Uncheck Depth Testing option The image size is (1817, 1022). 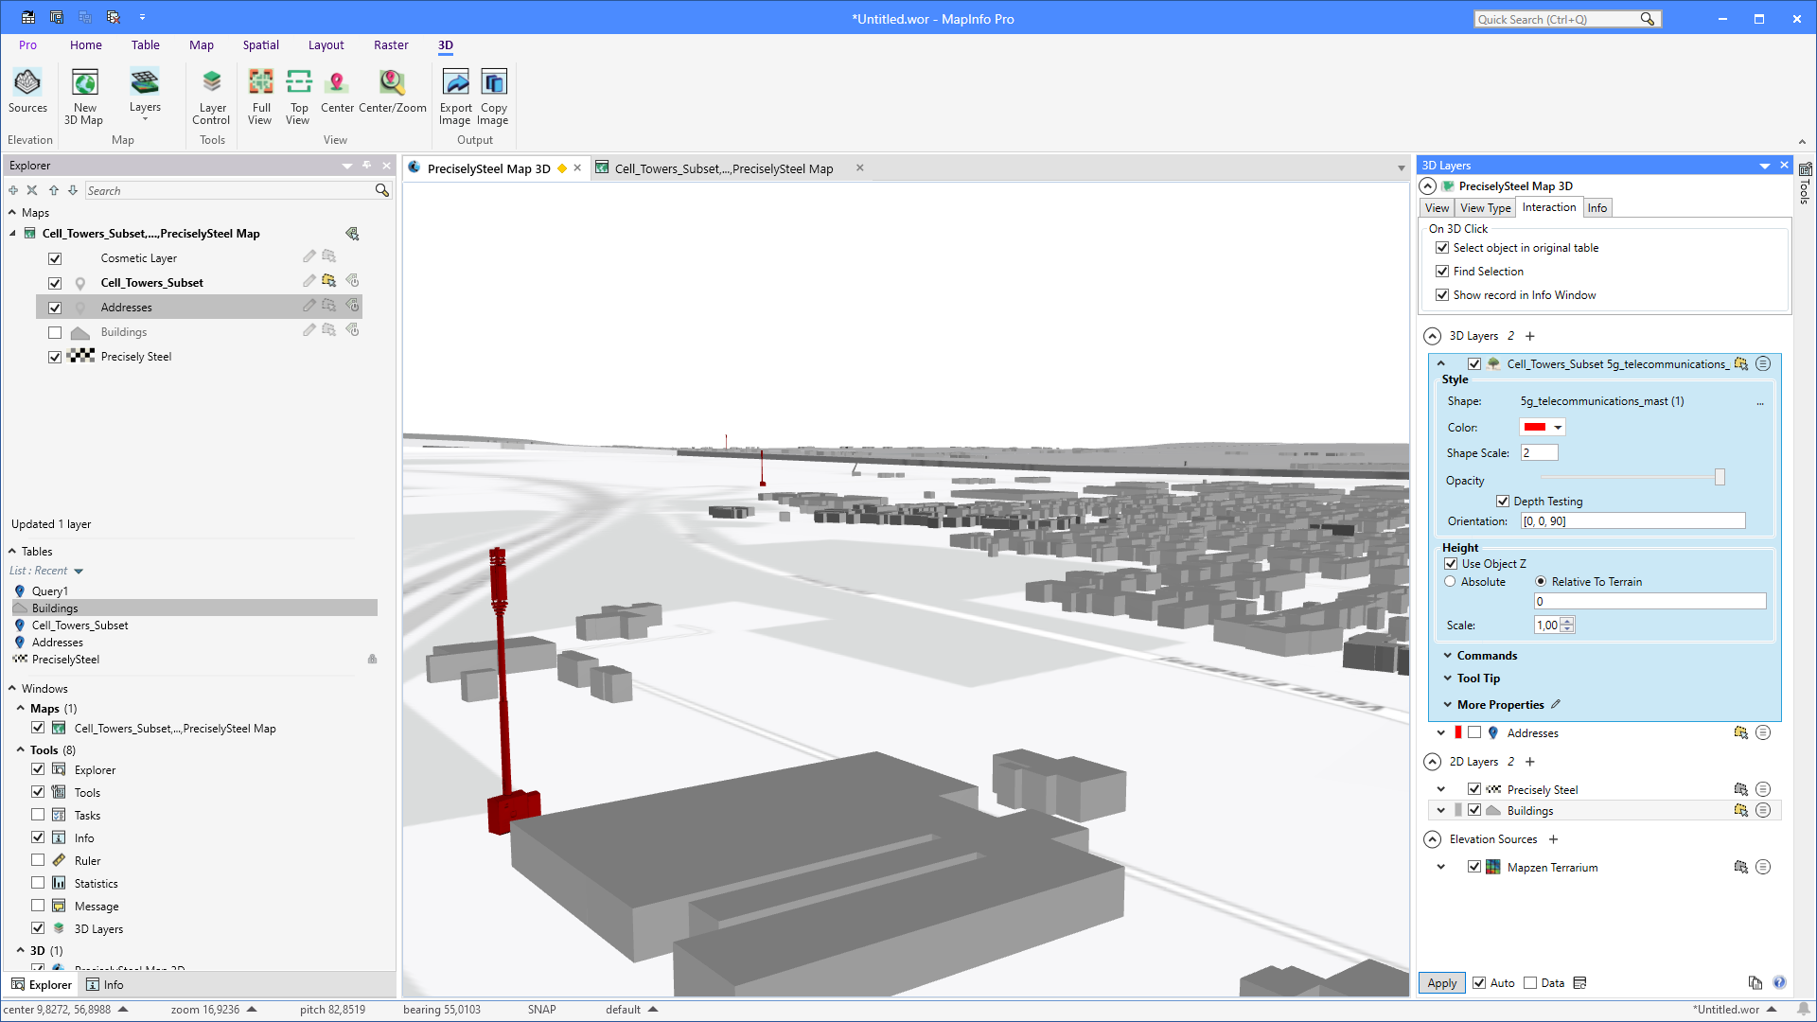click(x=1503, y=502)
